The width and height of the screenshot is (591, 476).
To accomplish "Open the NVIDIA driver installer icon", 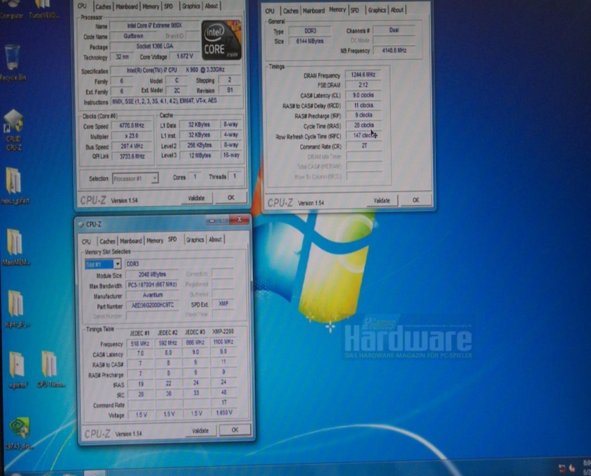I will click(19, 433).
